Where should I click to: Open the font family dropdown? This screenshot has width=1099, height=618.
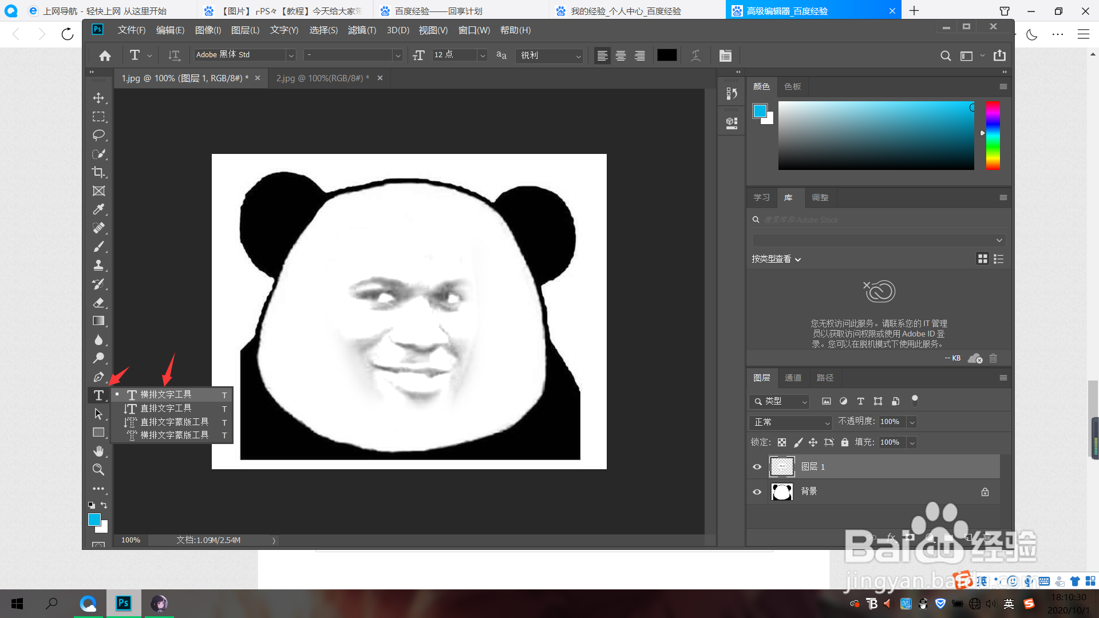pyautogui.click(x=291, y=56)
